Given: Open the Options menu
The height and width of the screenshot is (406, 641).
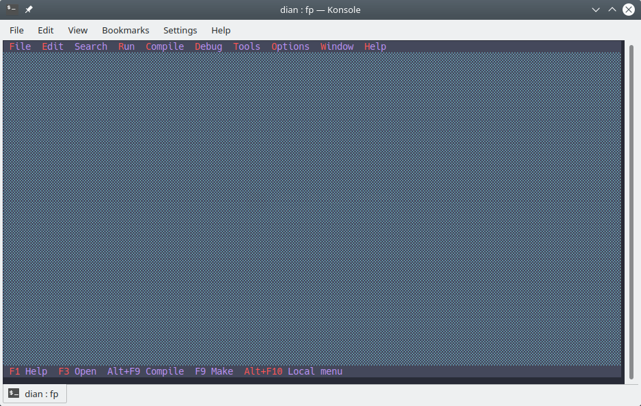Looking at the screenshot, I should pos(290,46).
